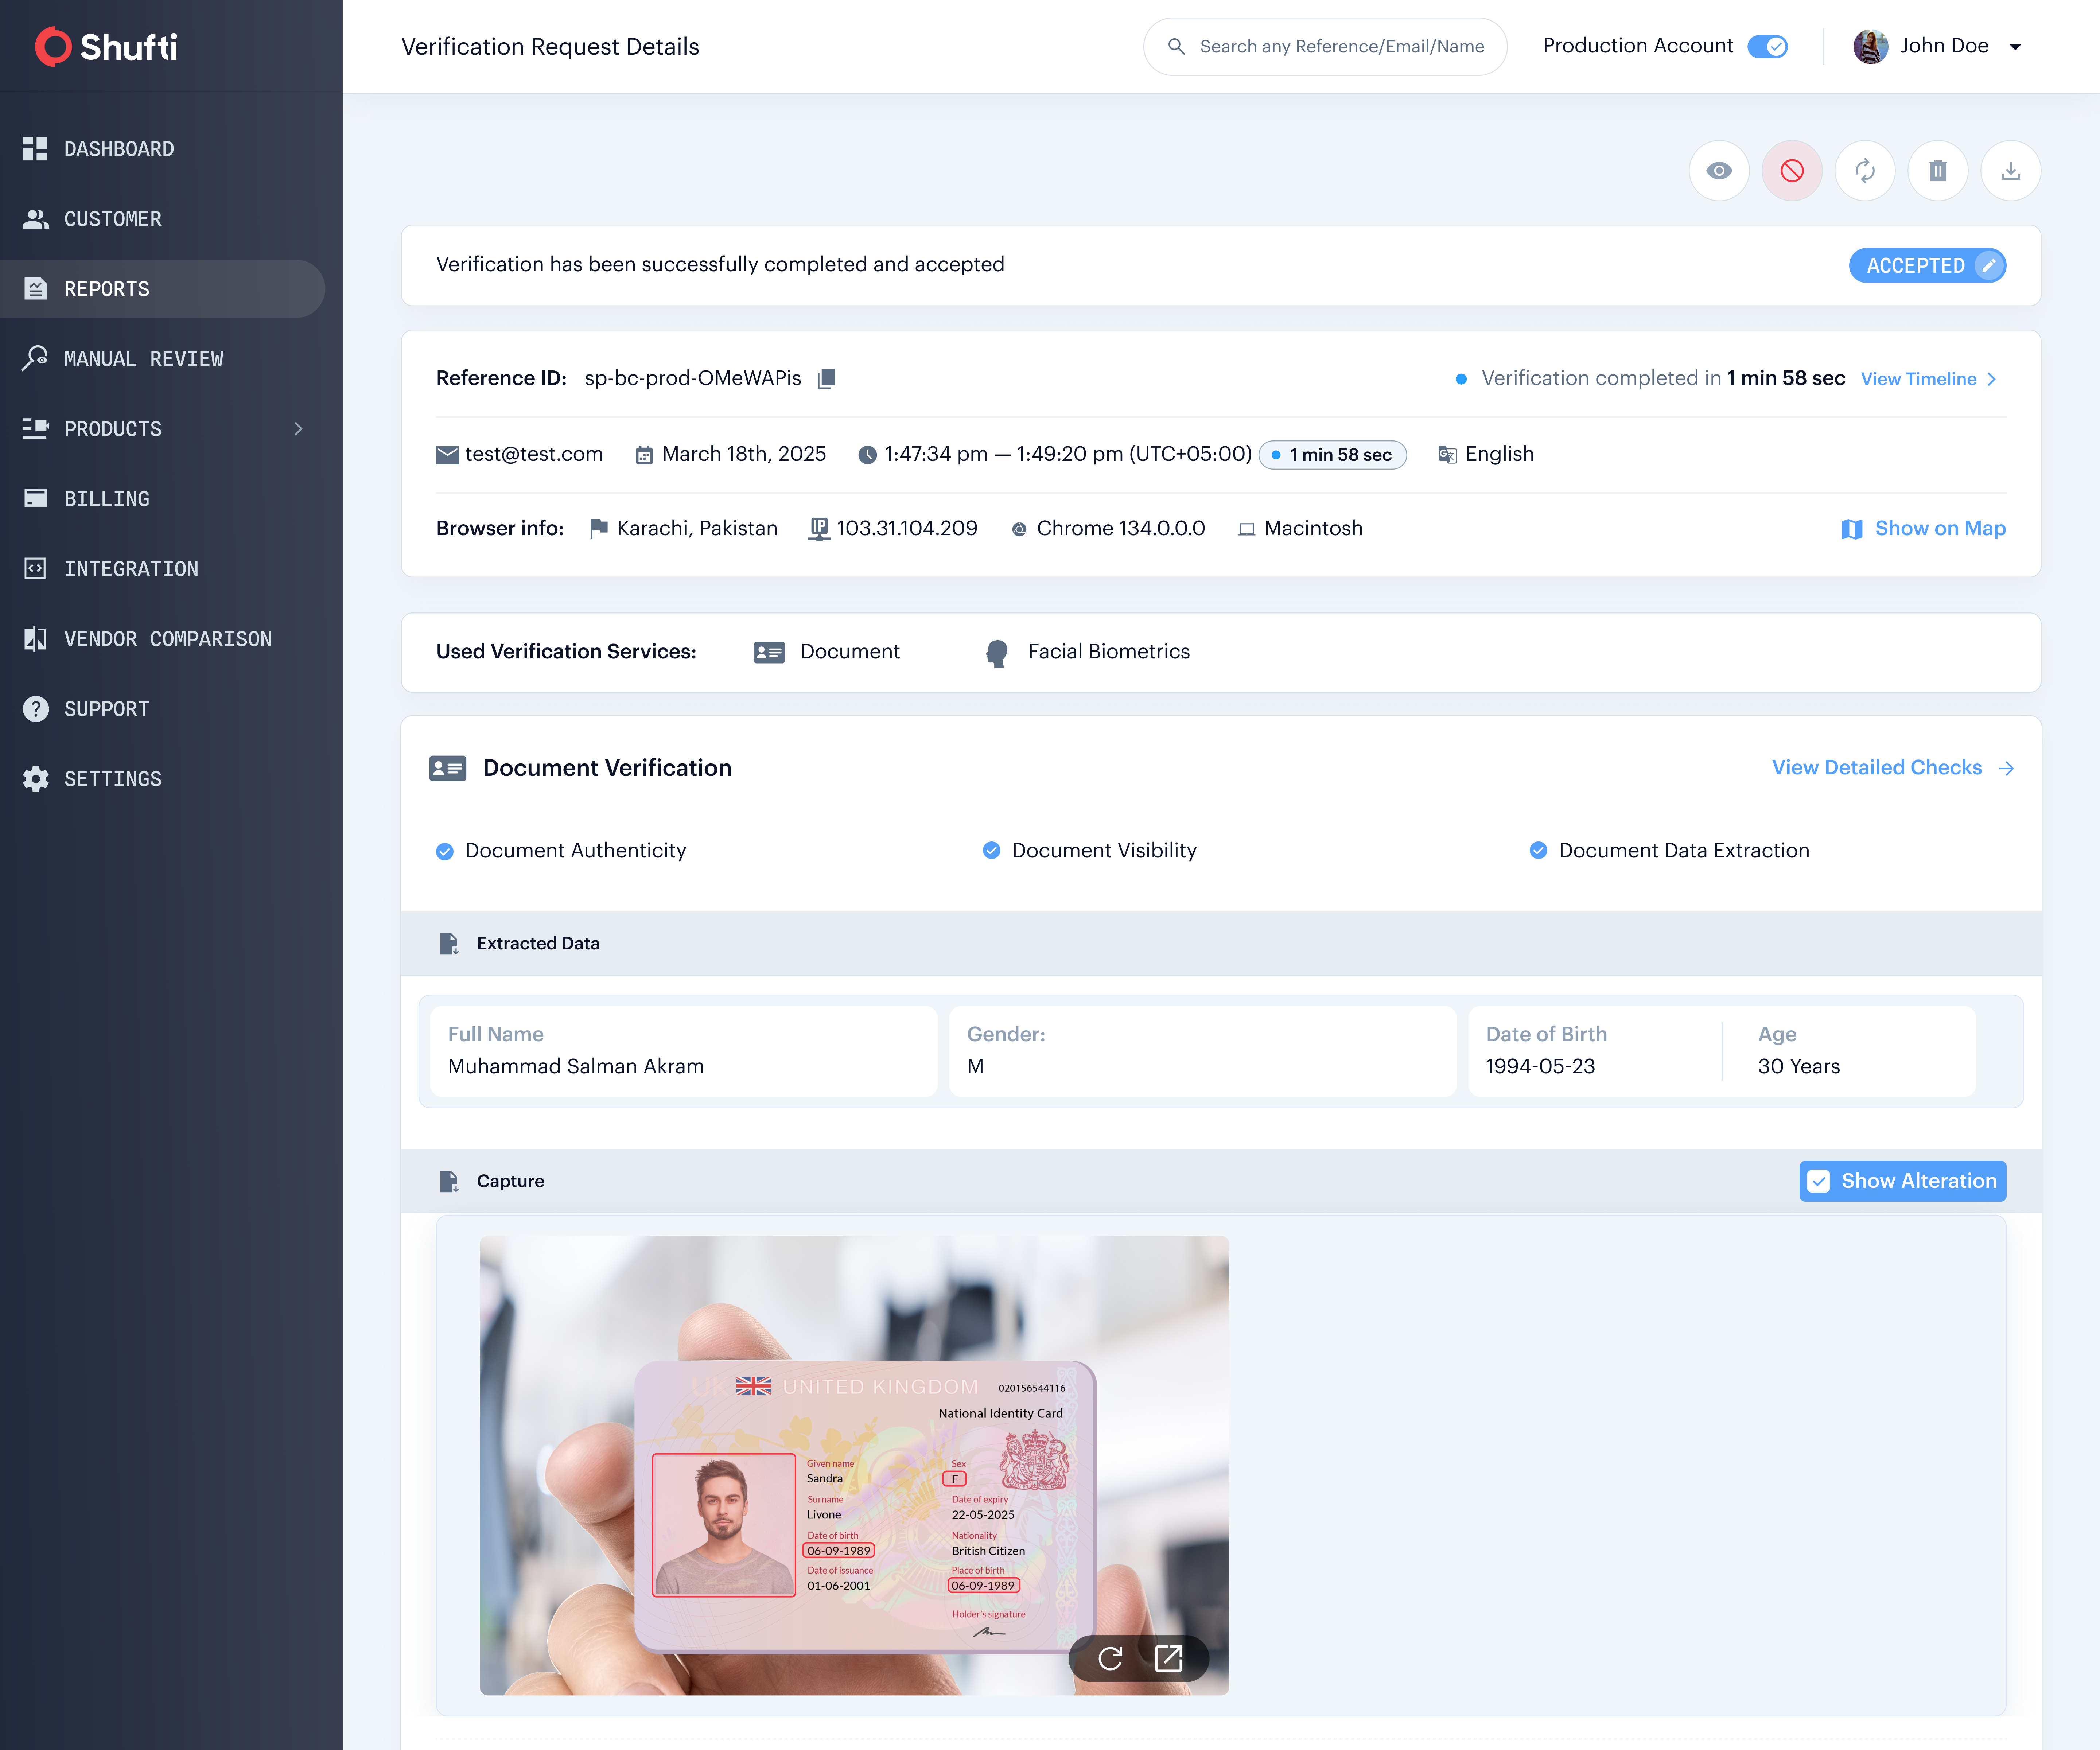Click the Document Verification card icon
The height and width of the screenshot is (1750, 2100).
click(448, 768)
